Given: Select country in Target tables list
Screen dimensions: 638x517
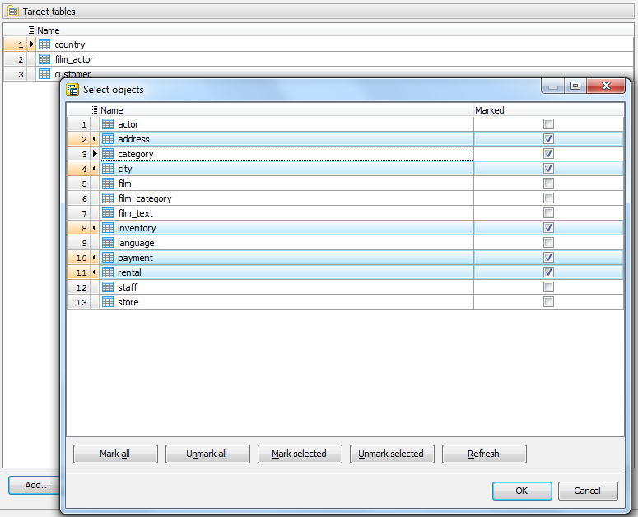Looking at the screenshot, I should pos(70,44).
